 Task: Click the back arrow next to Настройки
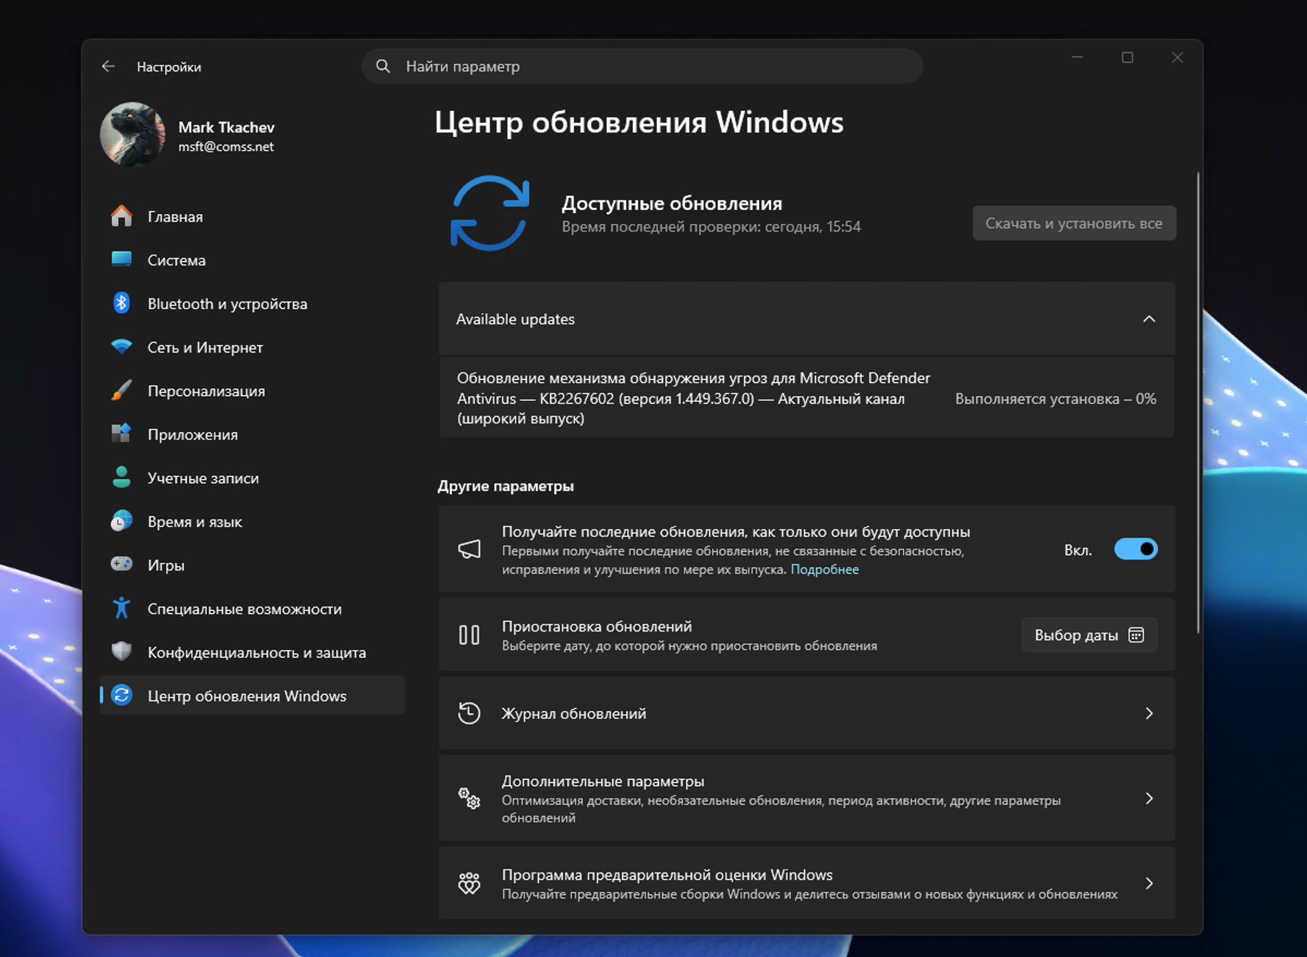tap(108, 66)
